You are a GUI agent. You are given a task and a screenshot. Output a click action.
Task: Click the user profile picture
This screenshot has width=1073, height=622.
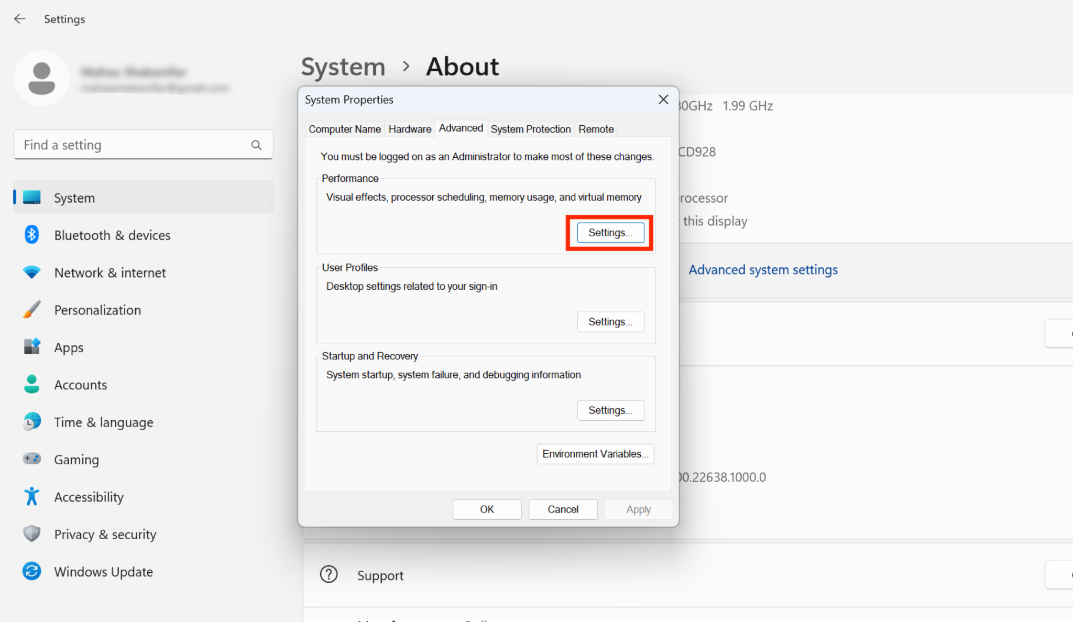point(42,78)
